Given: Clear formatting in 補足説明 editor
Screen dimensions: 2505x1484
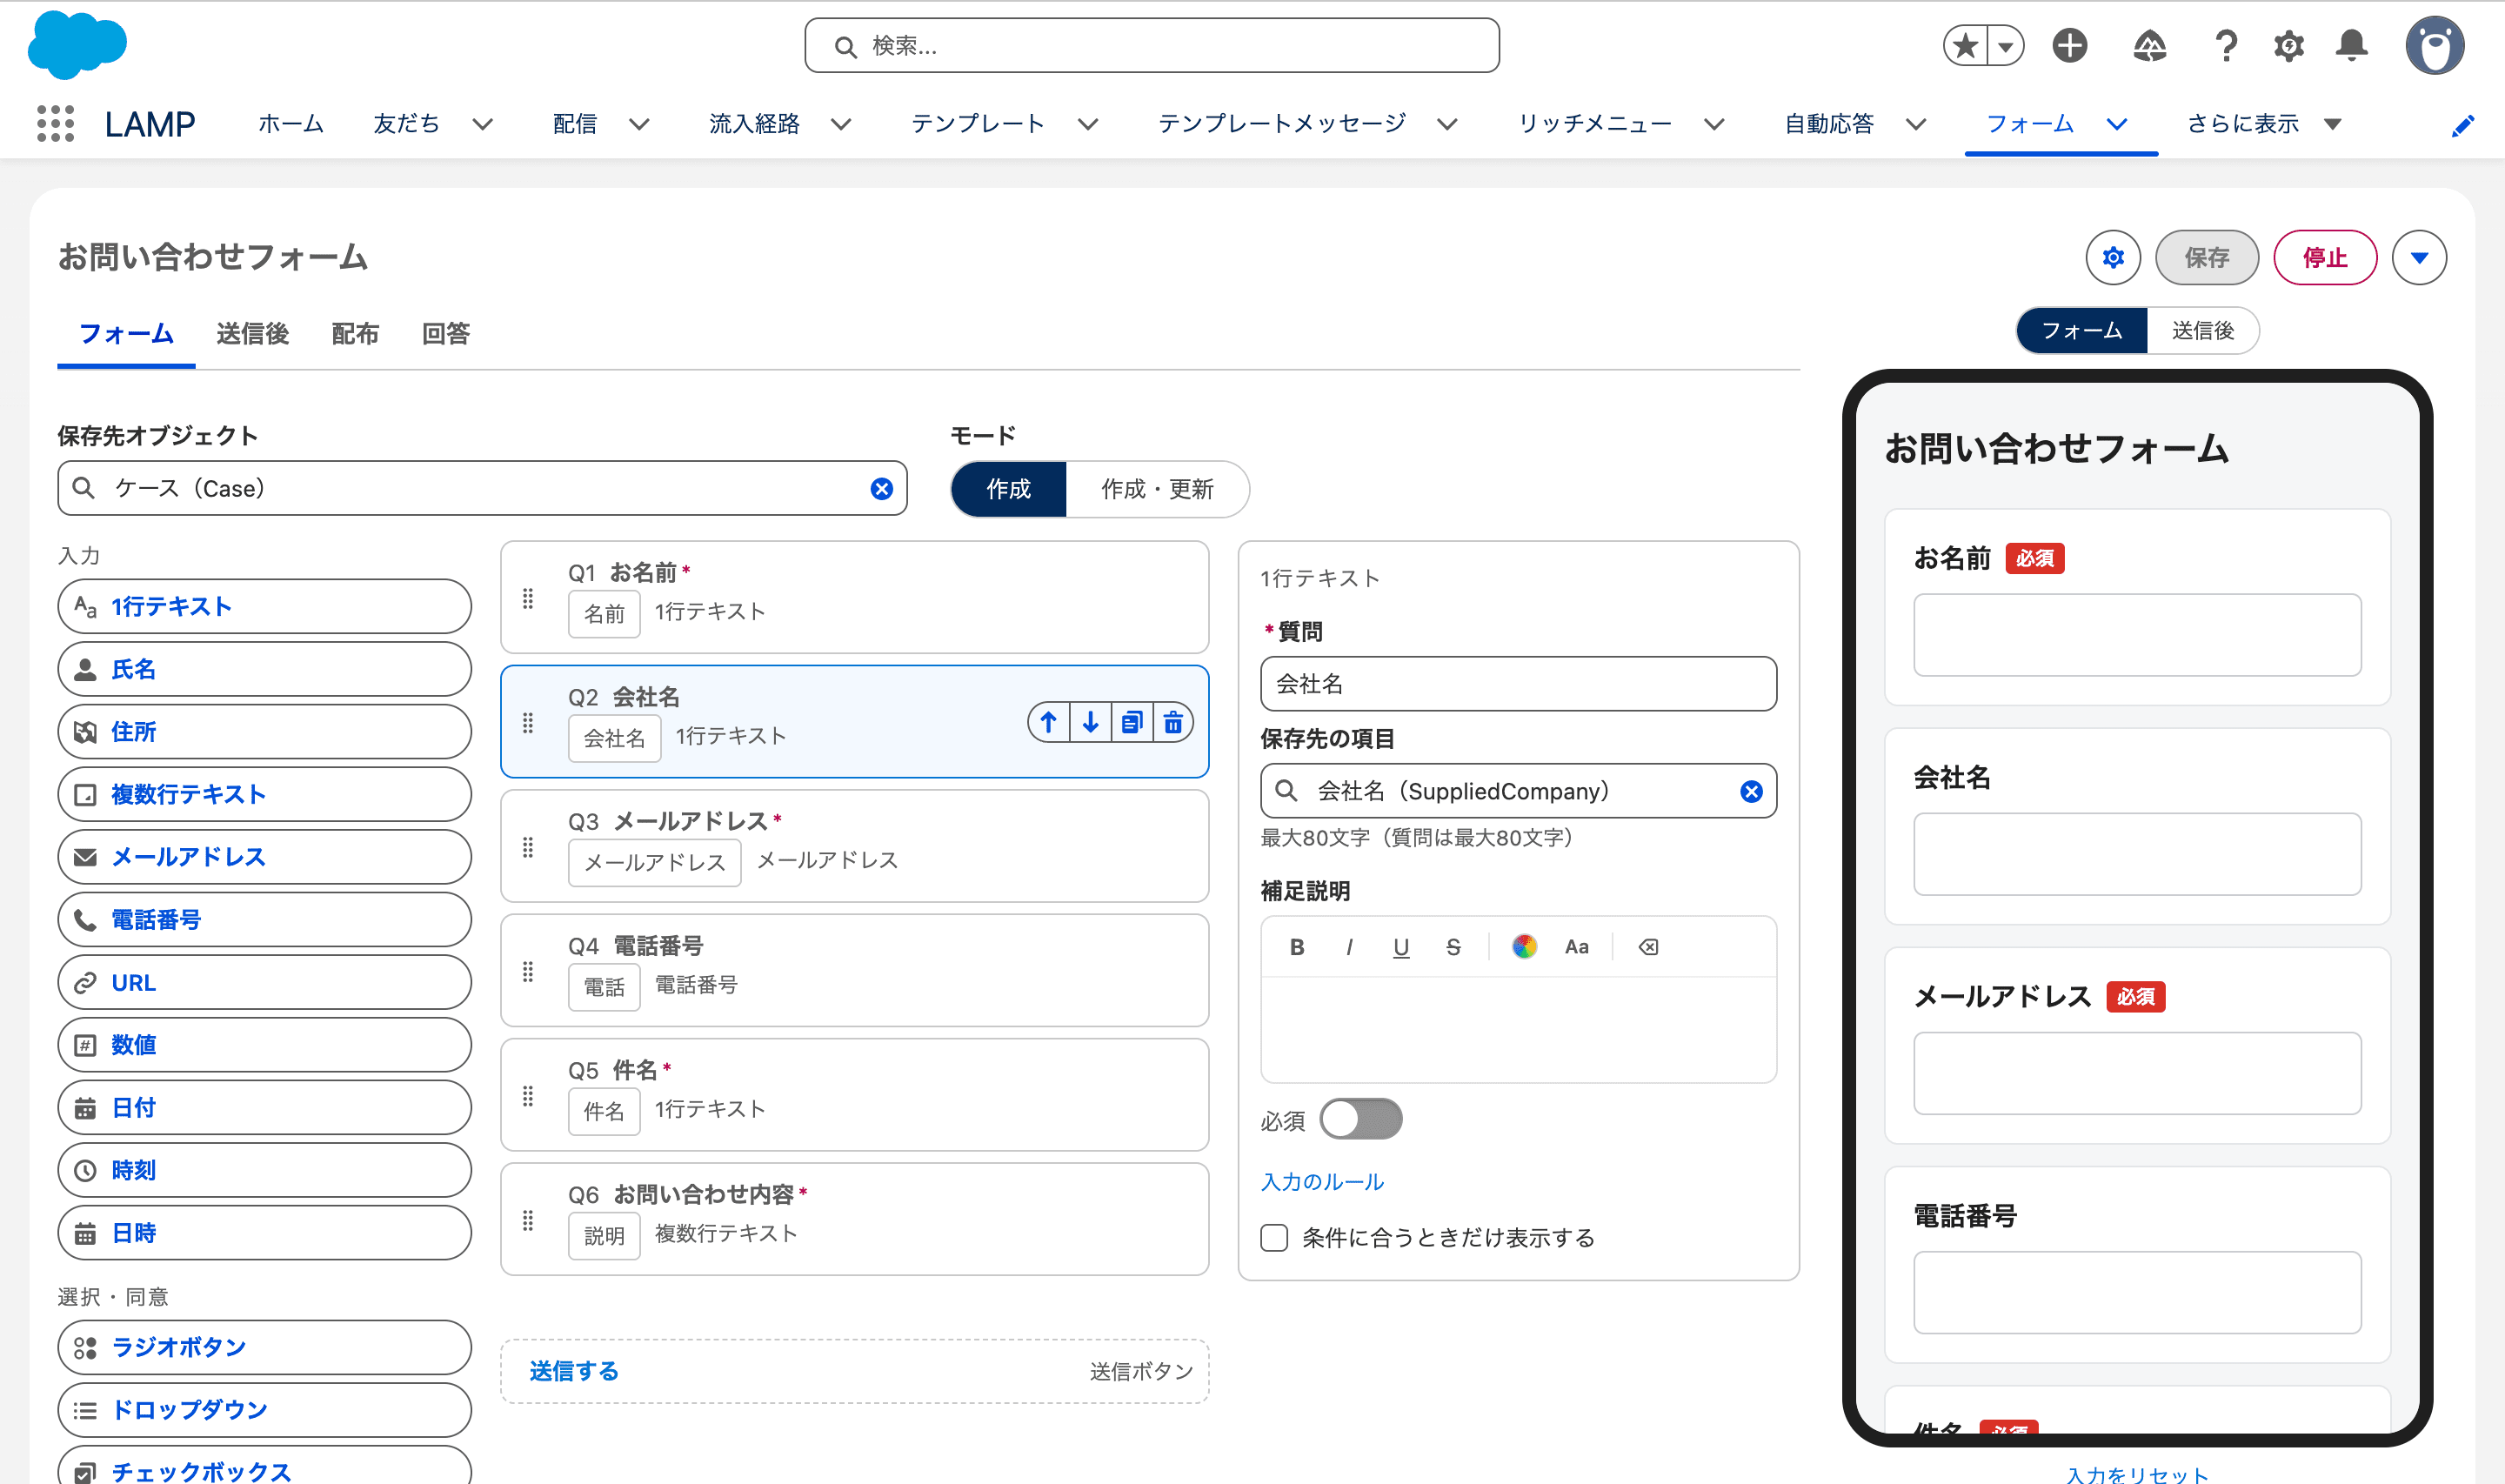Looking at the screenshot, I should [1648, 946].
